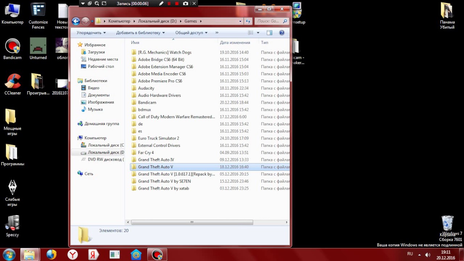Image resolution: width=464 pixels, height=261 pixels.
Task: Open the Слабые игры Skyrim-icon folder
Action: [12, 193]
